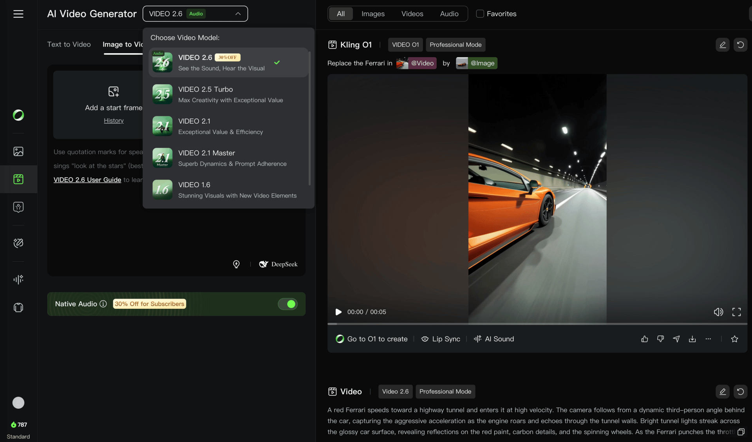Open the image generation sidebar icon
752x442 pixels.
pyautogui.click(x=18, y=151)
